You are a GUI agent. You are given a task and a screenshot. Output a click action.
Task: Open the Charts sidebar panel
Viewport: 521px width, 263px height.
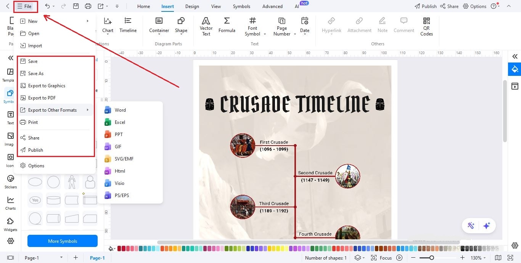click(10, 203)
